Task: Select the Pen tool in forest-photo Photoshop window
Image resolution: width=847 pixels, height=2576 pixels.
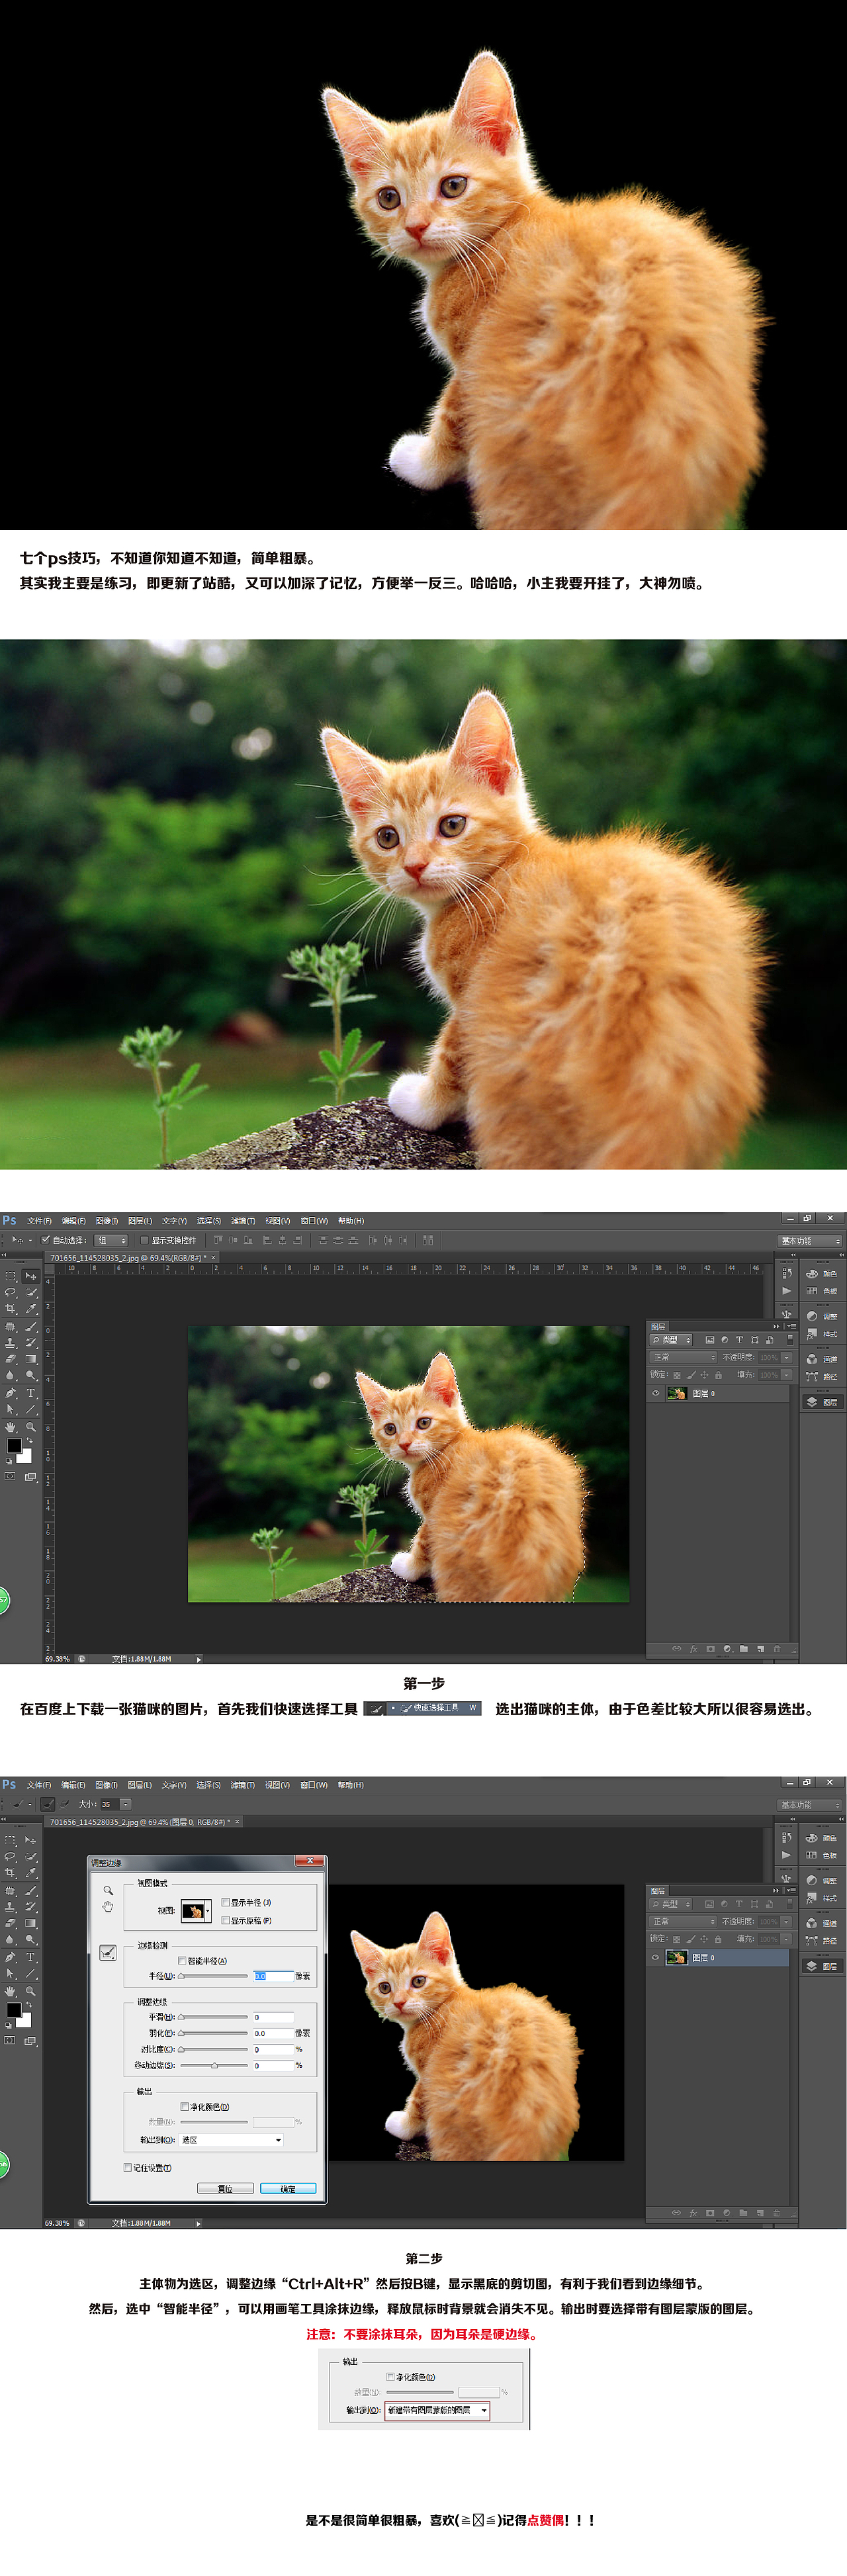Action: pos(11,1393)
